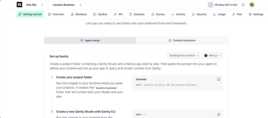Viewport: 268px width, 118px height.
Task: Go to the Datasets tab
Action: pyautogui.click(x=137, y=14)
